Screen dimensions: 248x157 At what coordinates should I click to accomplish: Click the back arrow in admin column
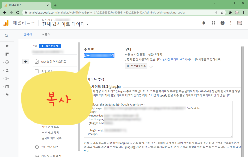pos(26,61)
